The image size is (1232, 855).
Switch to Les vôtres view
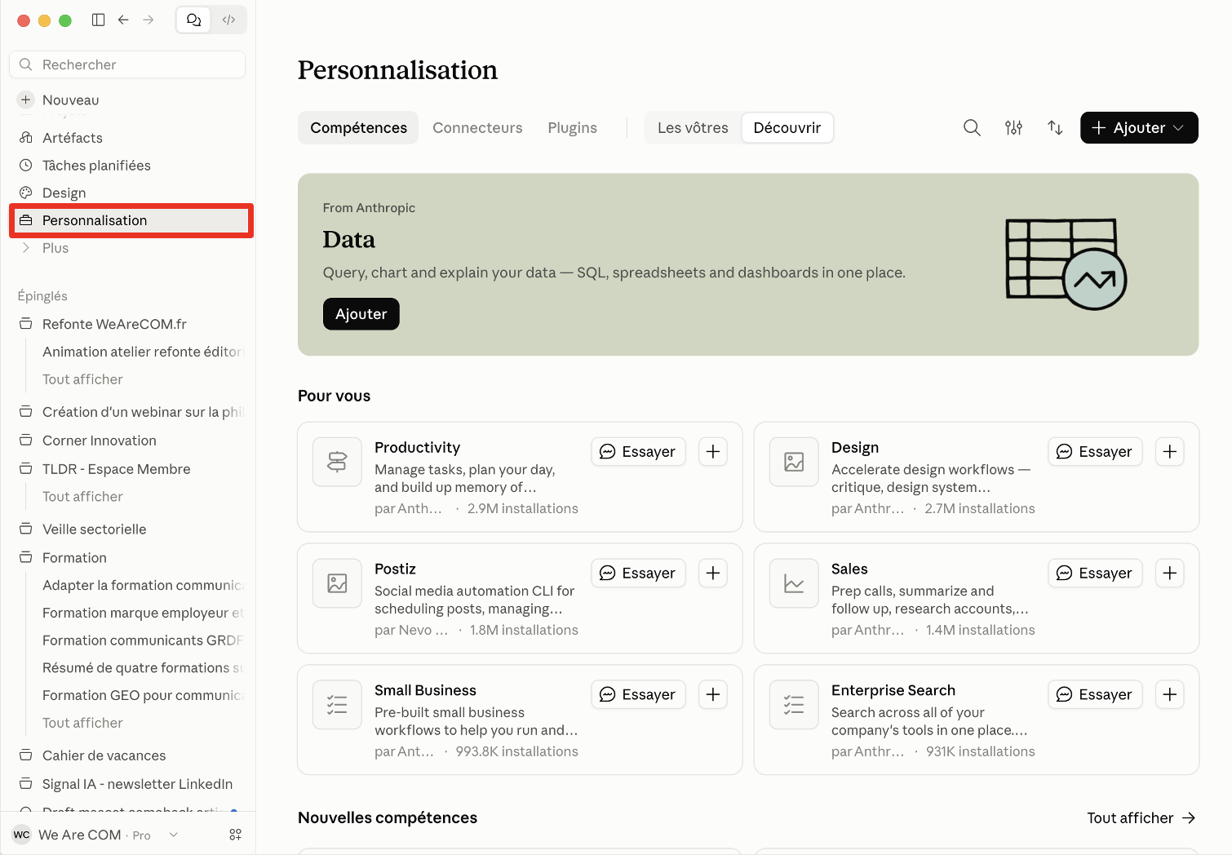[x=693, y=128]
